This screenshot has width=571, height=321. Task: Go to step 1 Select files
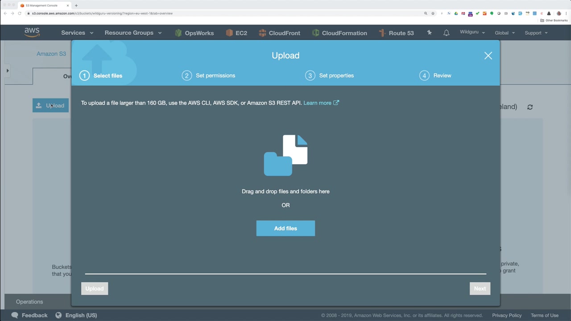tap(101, 76)
